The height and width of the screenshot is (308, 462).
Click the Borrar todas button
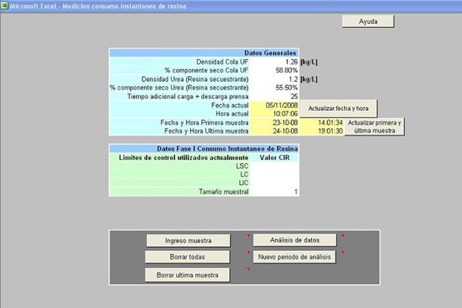pyautogui.click(x=187, y=256)
